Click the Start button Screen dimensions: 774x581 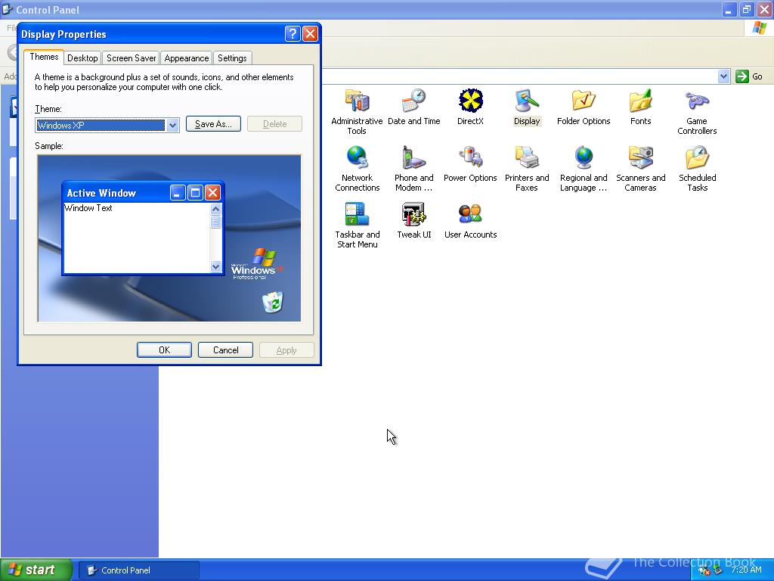coord(36,570)
